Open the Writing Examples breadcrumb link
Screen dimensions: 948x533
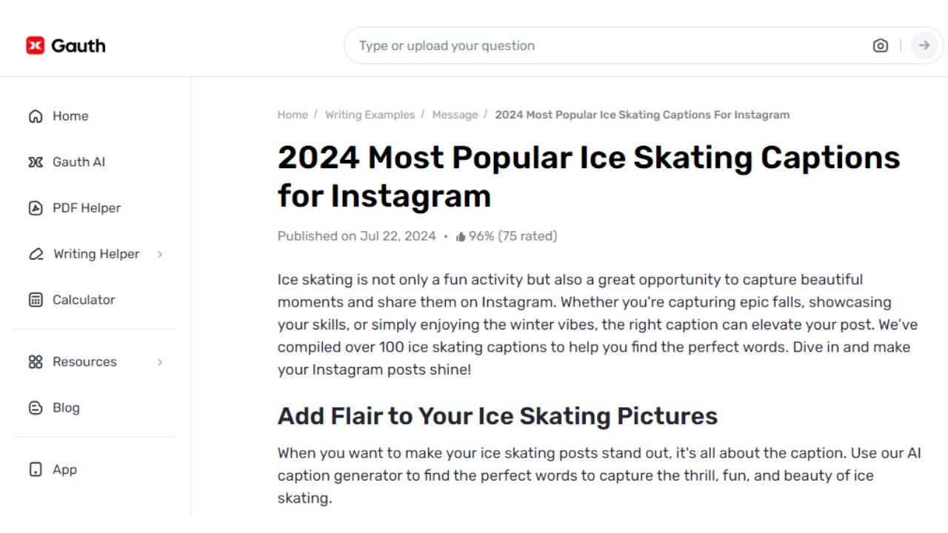[x=370, y=115]
